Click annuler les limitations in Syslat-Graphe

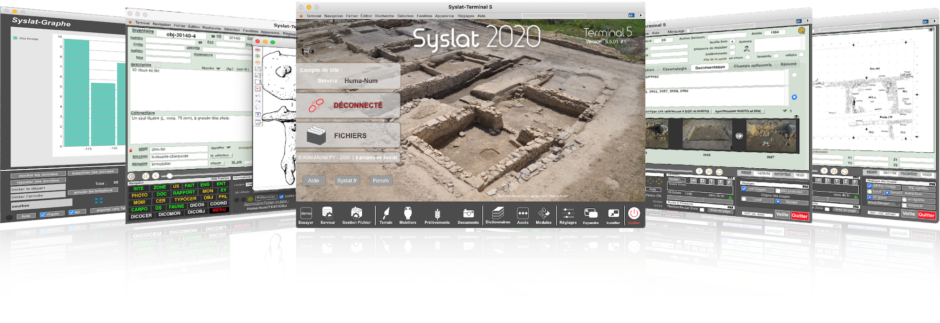click(x=93, y=191)
